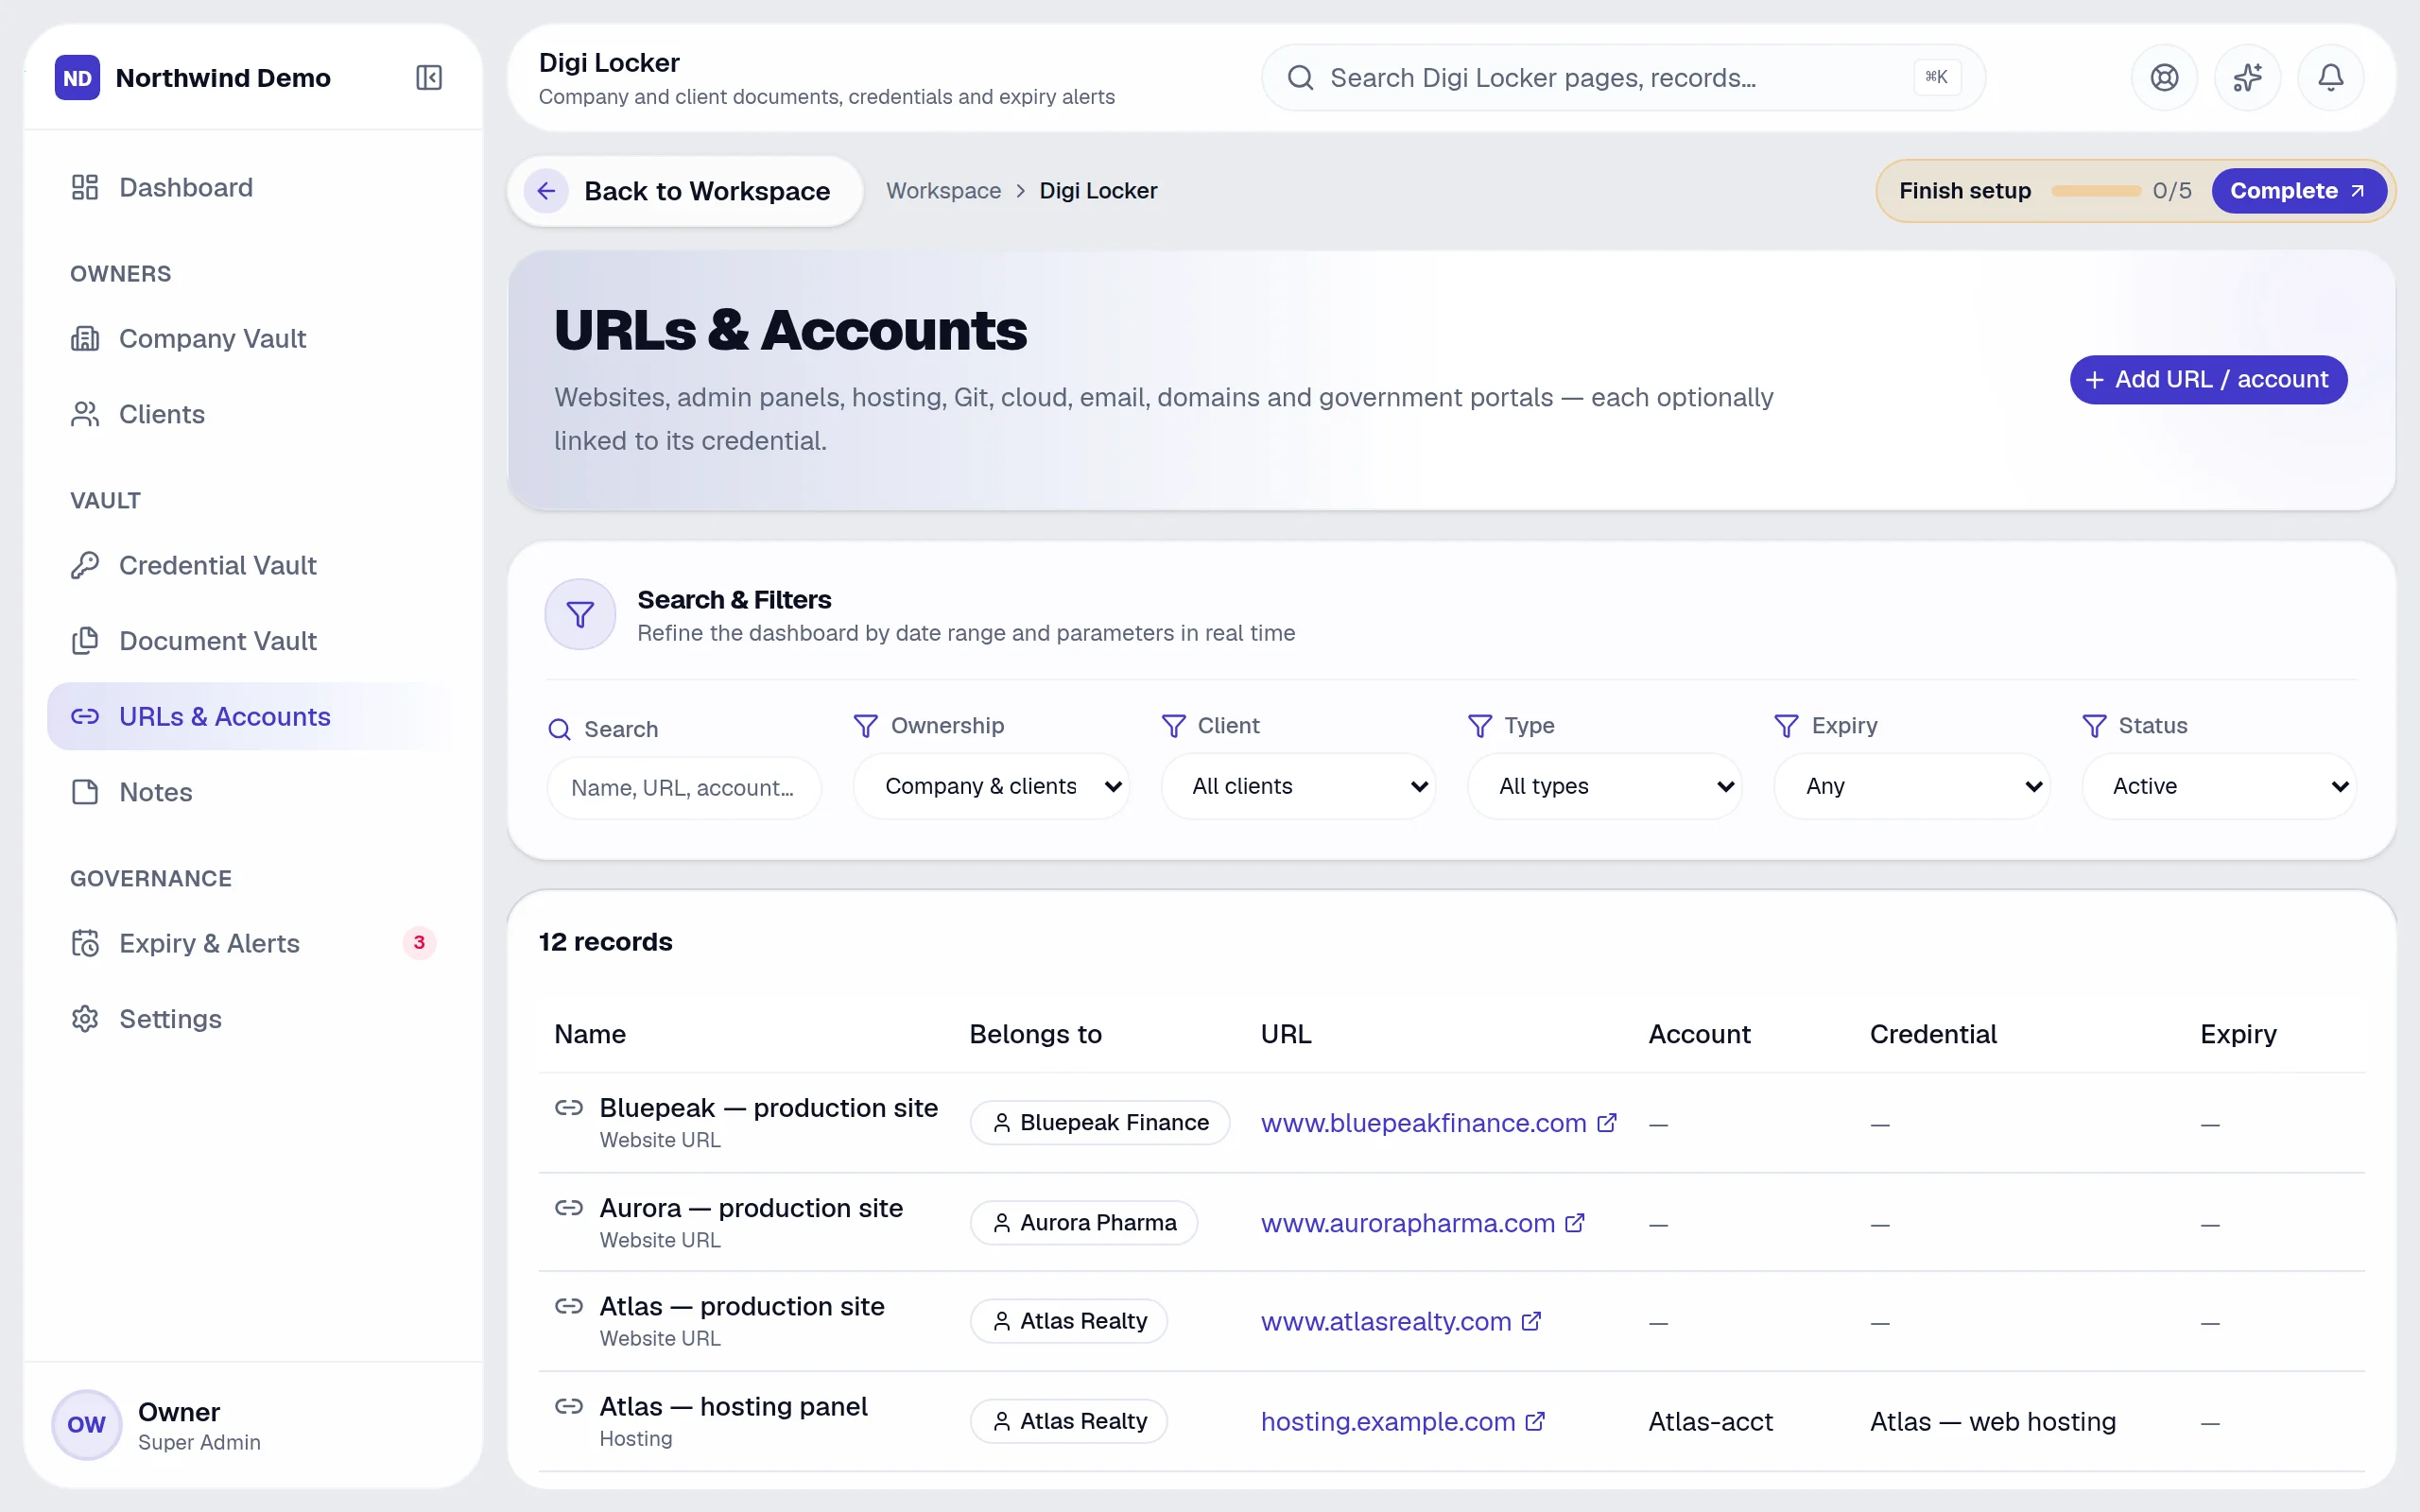This screenshot has width=2420, height=1512.
Task: Open hosting.example.com link
Action: (x=1387, y=1421)
